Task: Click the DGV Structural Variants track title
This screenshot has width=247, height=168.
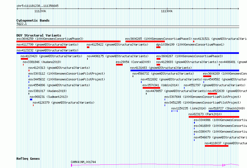Action: point(39,35)
